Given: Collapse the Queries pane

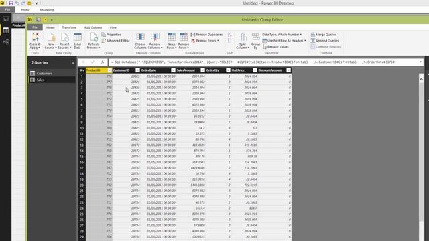Looking at the screenshot, I should click(x=73, y=63).
